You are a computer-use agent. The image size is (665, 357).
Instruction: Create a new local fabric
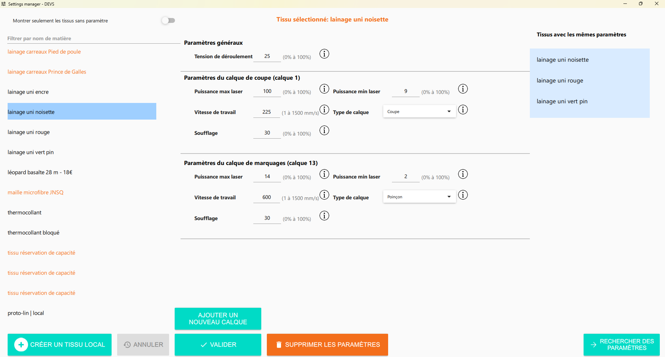pyautogui.click(x=60, y=345)
